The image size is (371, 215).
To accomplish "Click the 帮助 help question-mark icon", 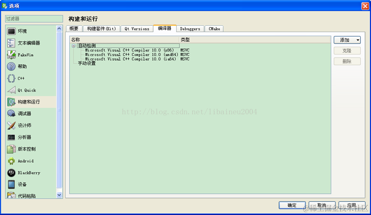I will pyautogui.click(x=11, y=67).
